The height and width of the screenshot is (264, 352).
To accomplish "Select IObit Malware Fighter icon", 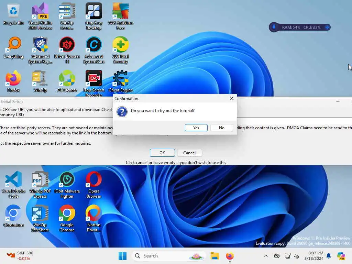I will click(67, 185).
